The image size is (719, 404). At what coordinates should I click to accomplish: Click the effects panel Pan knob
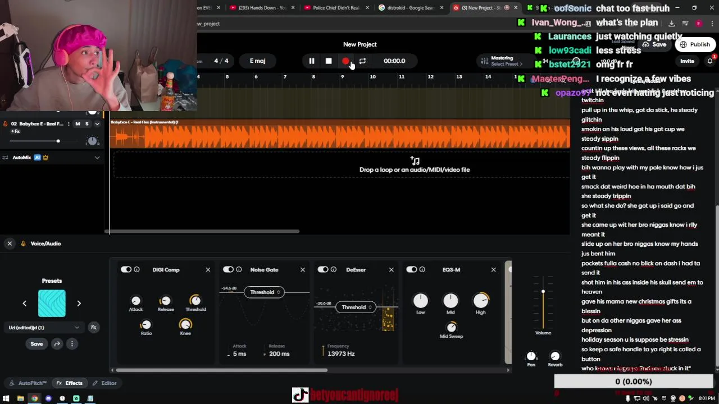[x=531, y=356]
